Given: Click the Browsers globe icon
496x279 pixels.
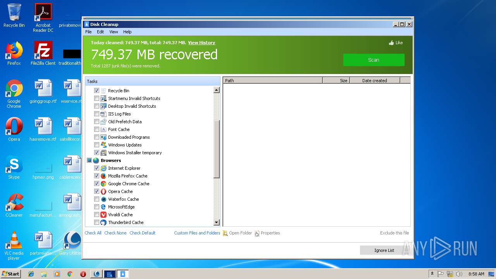Looking at the screenshot, I should pos(96,160).
